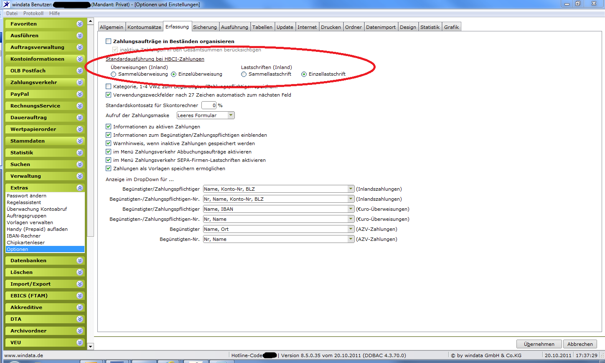
Task: Uncheck Zahlungen als Vorlagen speichern ermöglichen
Action: coord(109,169)
